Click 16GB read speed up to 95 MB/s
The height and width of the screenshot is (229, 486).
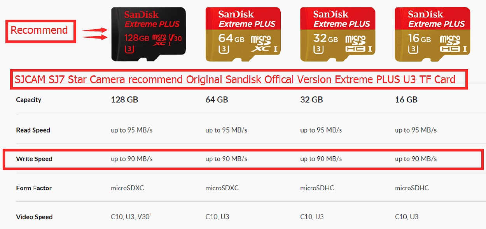(416, 130)
